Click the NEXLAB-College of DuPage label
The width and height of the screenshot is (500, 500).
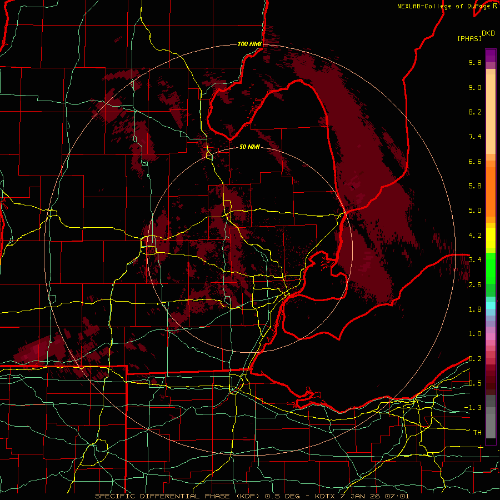pos(444,6)
